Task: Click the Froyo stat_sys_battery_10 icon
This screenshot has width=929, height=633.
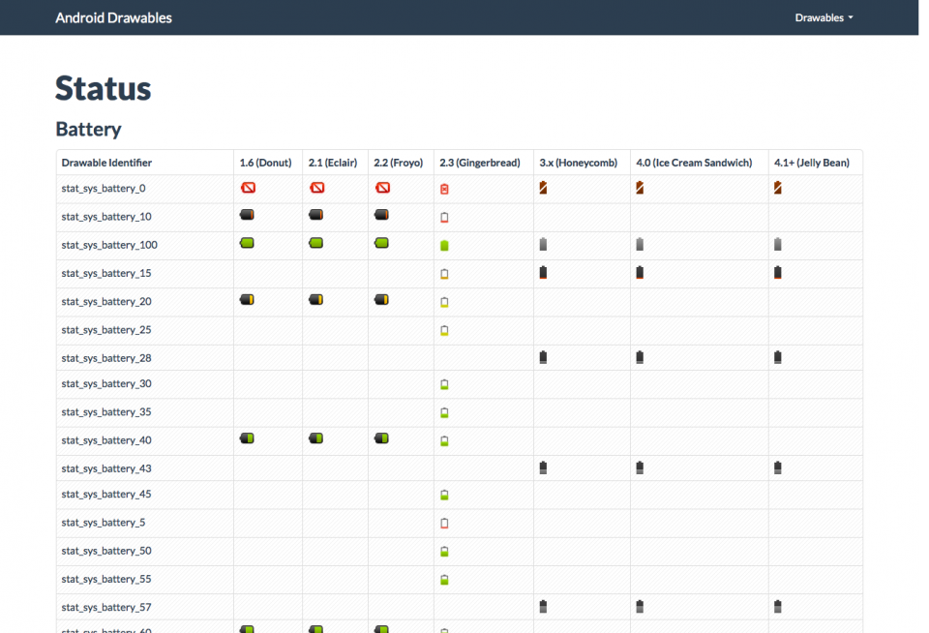Action: [x=381, y=215]
